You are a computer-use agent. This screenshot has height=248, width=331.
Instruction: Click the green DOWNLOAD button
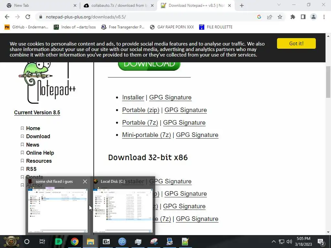click(x=149, y=66)
